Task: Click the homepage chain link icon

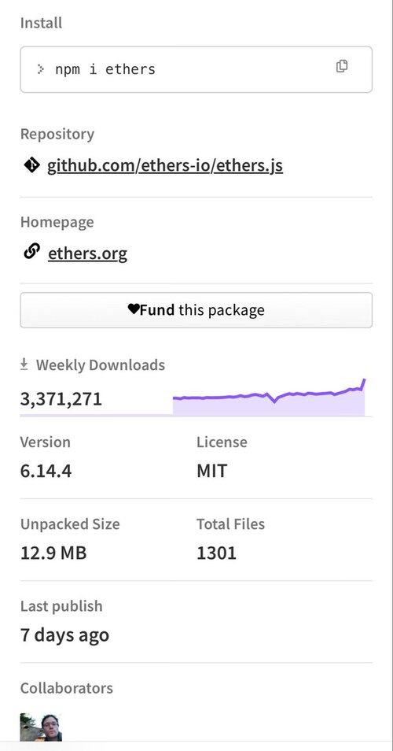Action: (31, 251)
